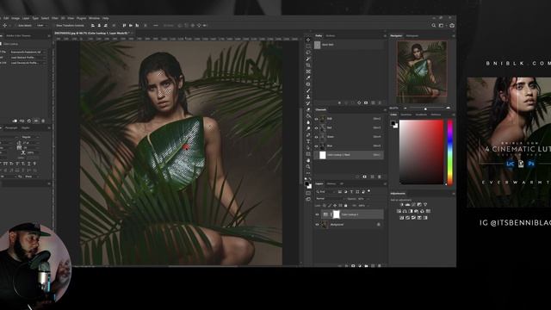551x310 pixels.
Task: Click Properties panel reset adjustment icon
Action: [29, 121]
